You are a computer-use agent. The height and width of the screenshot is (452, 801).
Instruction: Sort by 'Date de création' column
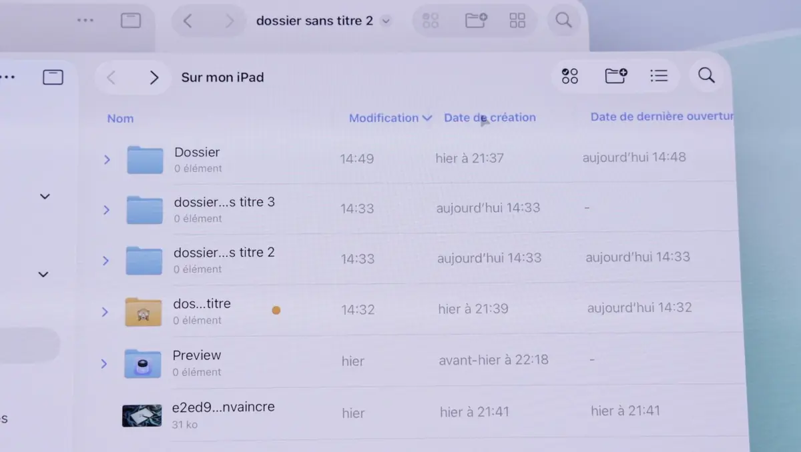click(490, 117)
